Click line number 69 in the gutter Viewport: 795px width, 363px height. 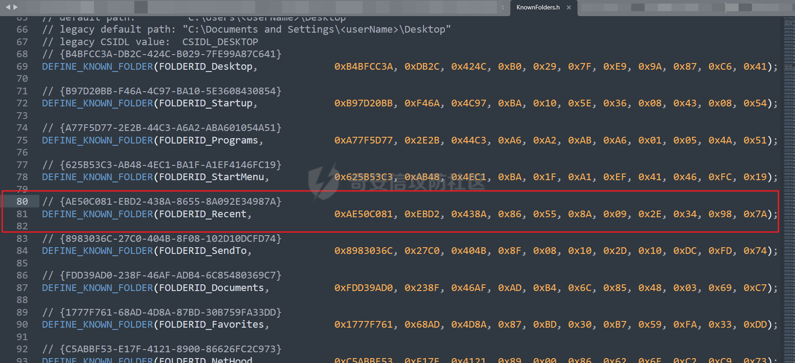(x=22, y=67)
